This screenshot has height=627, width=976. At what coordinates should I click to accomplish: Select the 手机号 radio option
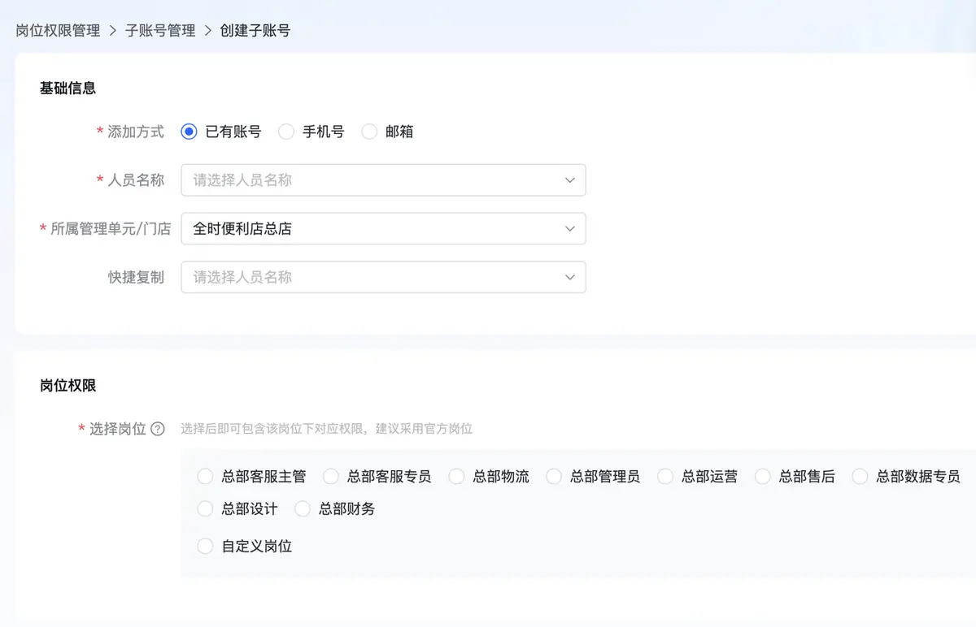click(x=286, y=132)
